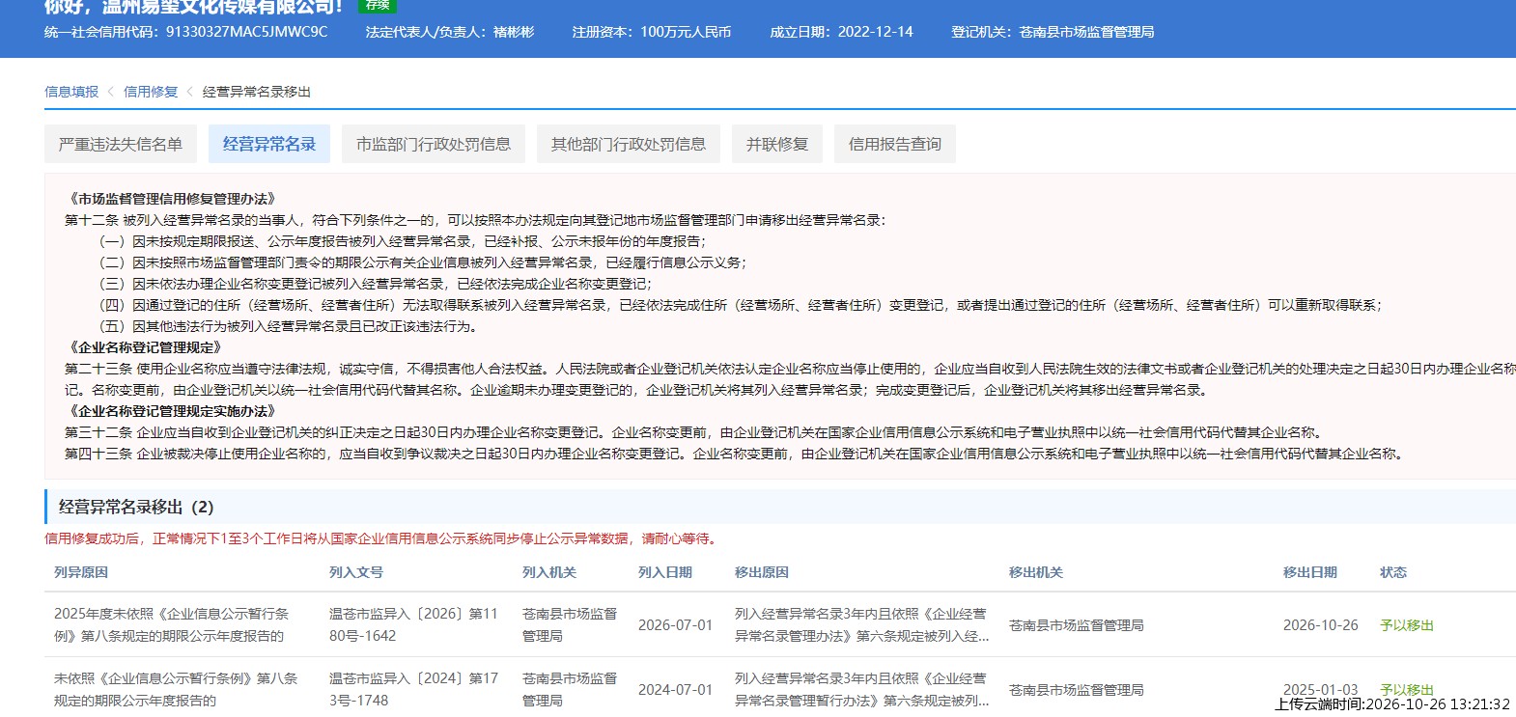The width and height of the screenshot is (1516, 717).
Task: Go to the 信用修复 breadcrumb link
Action: [x=151, y=92]
